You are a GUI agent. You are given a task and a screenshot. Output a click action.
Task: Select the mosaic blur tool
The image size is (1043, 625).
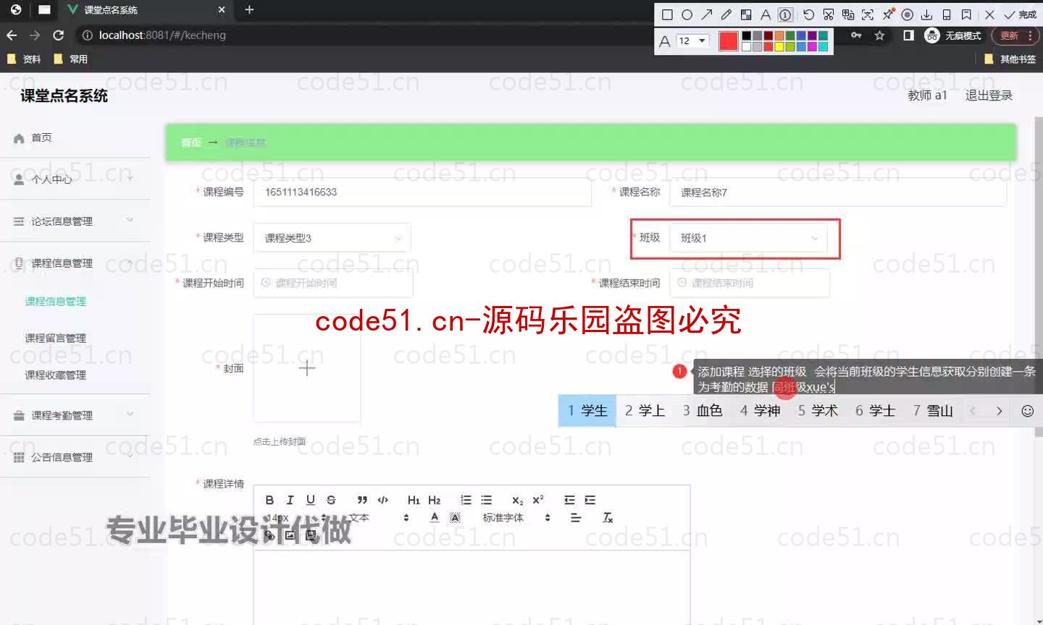pyautogui.click(x=745, y=14)
